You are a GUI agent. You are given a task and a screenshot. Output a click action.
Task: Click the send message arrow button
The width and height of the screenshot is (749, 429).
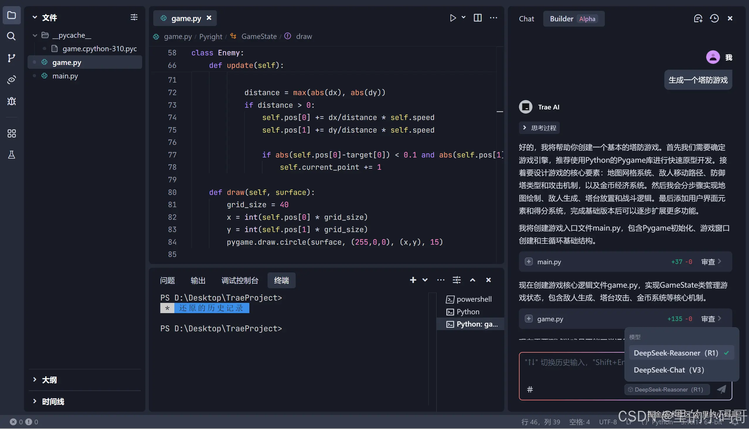pos(721,389)
